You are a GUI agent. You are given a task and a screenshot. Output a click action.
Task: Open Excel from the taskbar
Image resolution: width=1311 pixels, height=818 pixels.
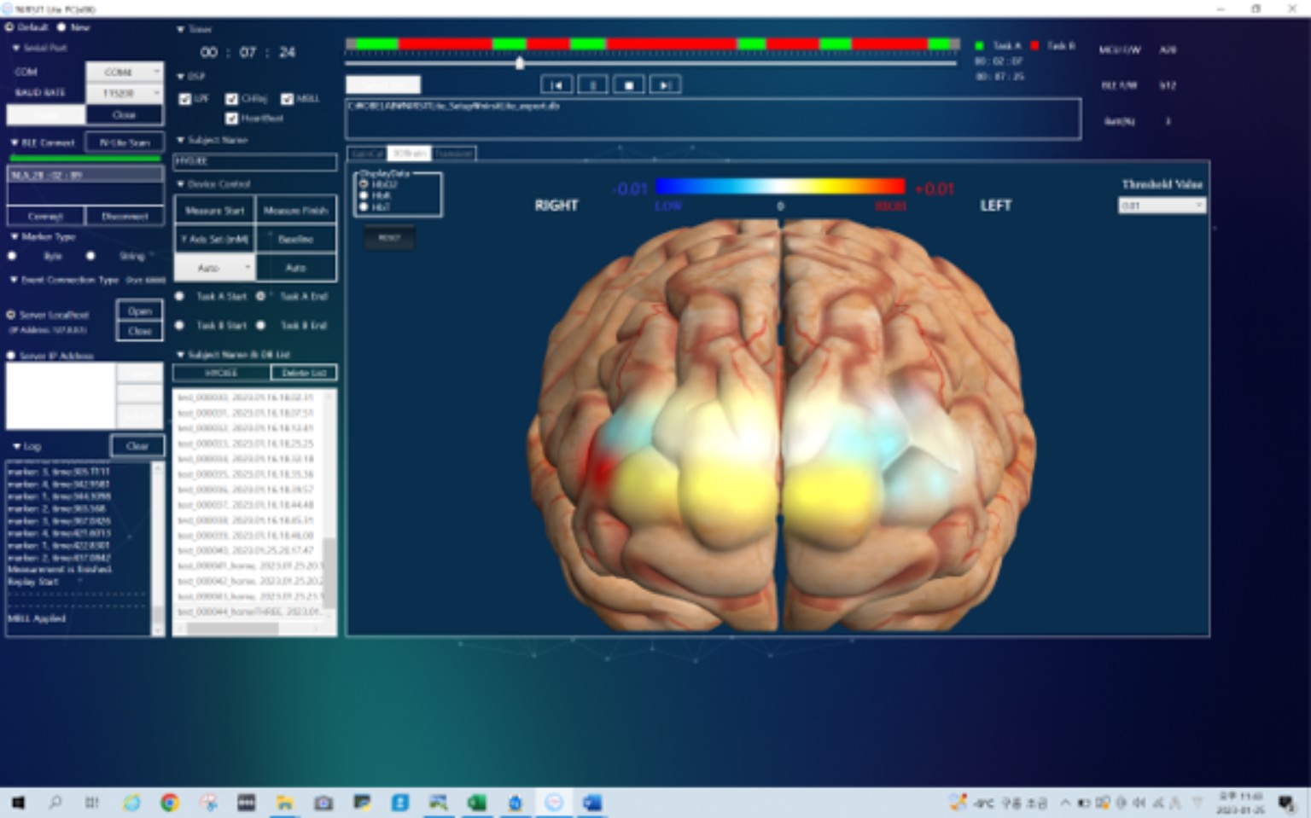pyautogui.click(x=476, y=803)
